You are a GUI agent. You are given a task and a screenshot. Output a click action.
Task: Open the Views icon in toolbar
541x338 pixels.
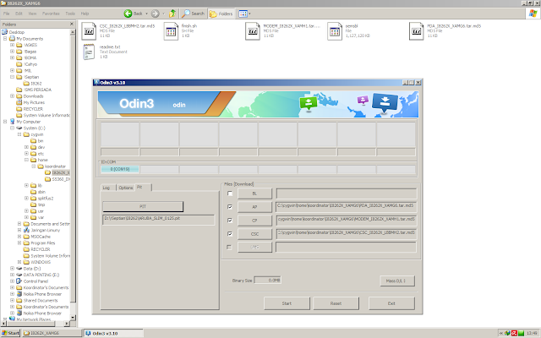[x=243, y=14]
